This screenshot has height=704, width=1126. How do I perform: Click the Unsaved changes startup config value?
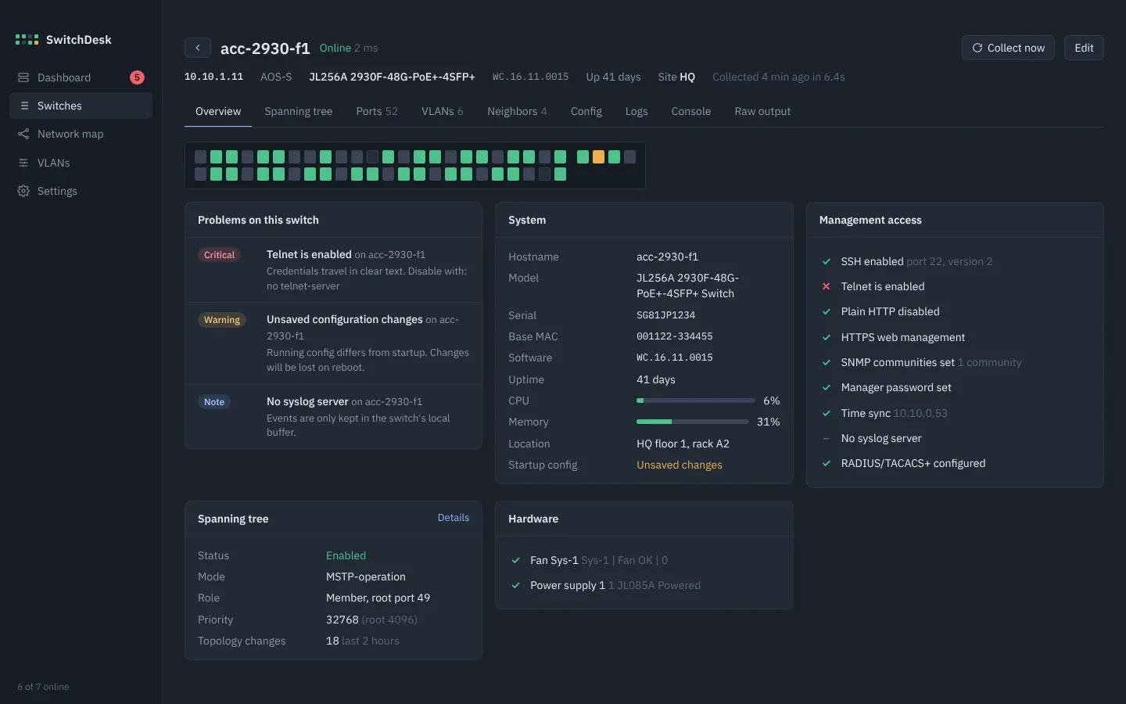680,465
